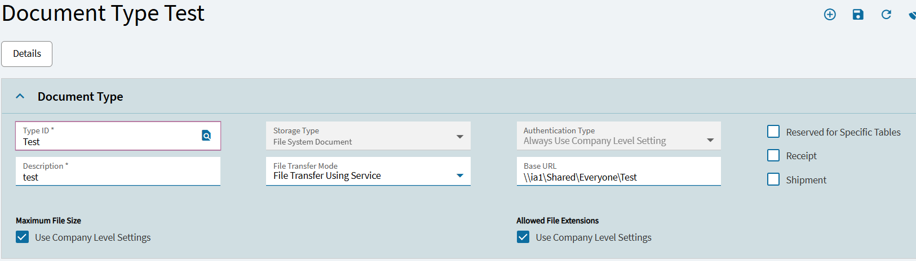The width and height of the screenshot is (916, 261).
Task: Click the add new record plus icon
Action: tap(830, 15)
